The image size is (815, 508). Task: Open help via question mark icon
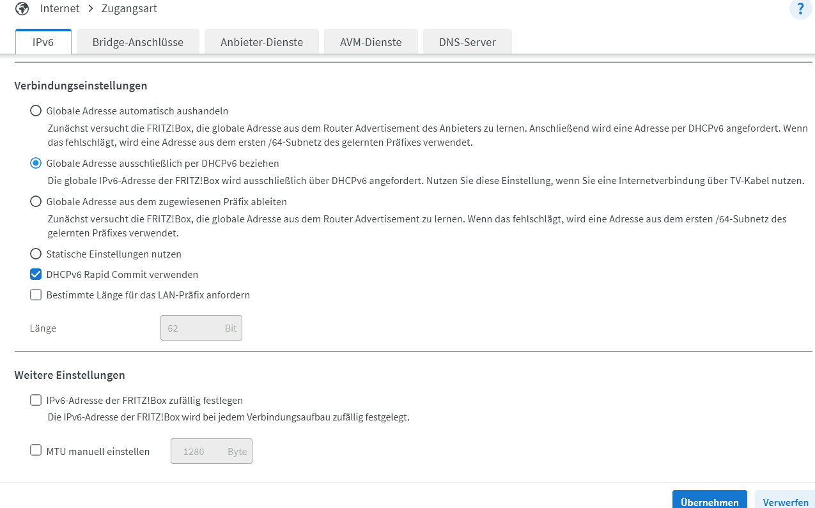point(800,9)
